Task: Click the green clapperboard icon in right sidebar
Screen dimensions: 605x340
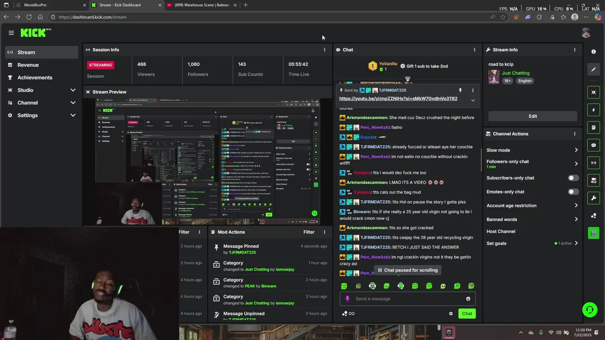Action: pyautogui.click(x=594, y=233)
